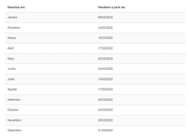The width and height of the screenshot is (189, 136).
Task: Click the 'Nascidos em:' column header
Action: coord(17,7)
